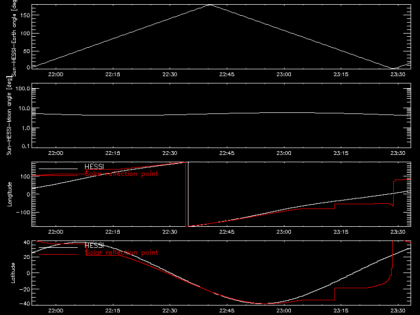Viewport: 420px width, 315px height.
Task: Click 22:30 time label under Moon angle plot
Action: click(x=170, y=153)
